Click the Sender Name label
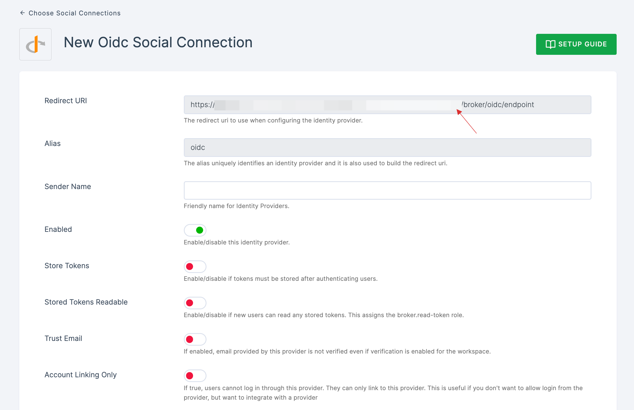 [68, 187]
